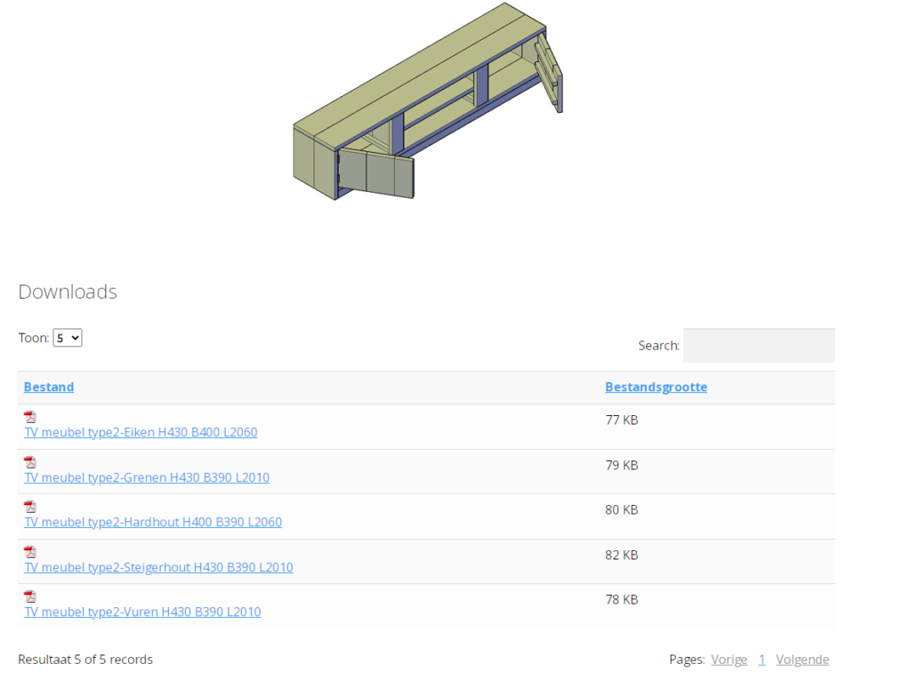Open TV meubel type2-Vuren H430 B390 L2010

(142, 612)
